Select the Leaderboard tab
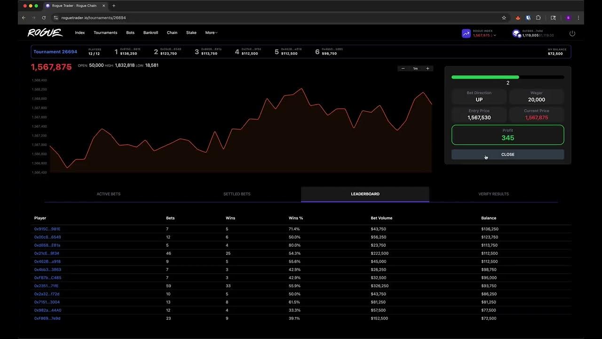Screen dimensions: 602x339 tap(365, 194)
